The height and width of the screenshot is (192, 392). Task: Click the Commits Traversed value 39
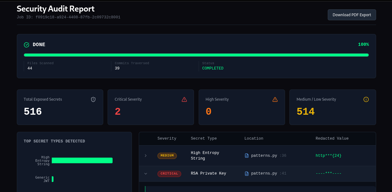(x=117, y=68)
